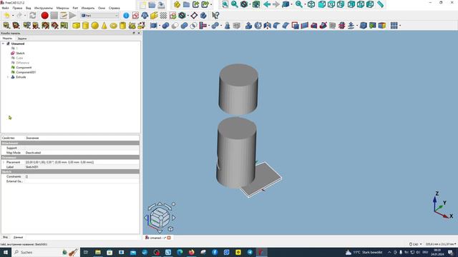The height and width of the screenshot is (257, 458).
Task: Create a cylinder solid primitive
Action: [x=85, y=26]
